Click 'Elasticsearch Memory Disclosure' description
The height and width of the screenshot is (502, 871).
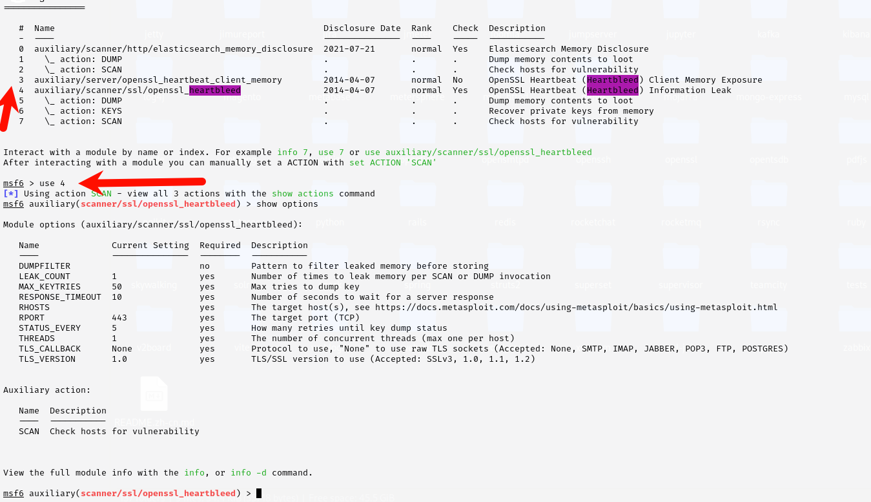pyautogui.click(x=569, y=49)
